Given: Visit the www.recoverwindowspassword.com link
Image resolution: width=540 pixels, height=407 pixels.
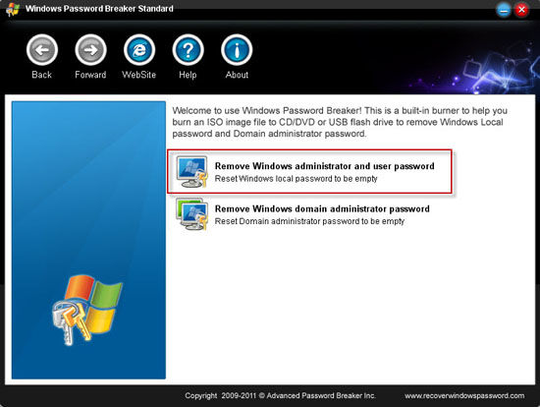Looking at the screenshot, I should tap(464, 395).
